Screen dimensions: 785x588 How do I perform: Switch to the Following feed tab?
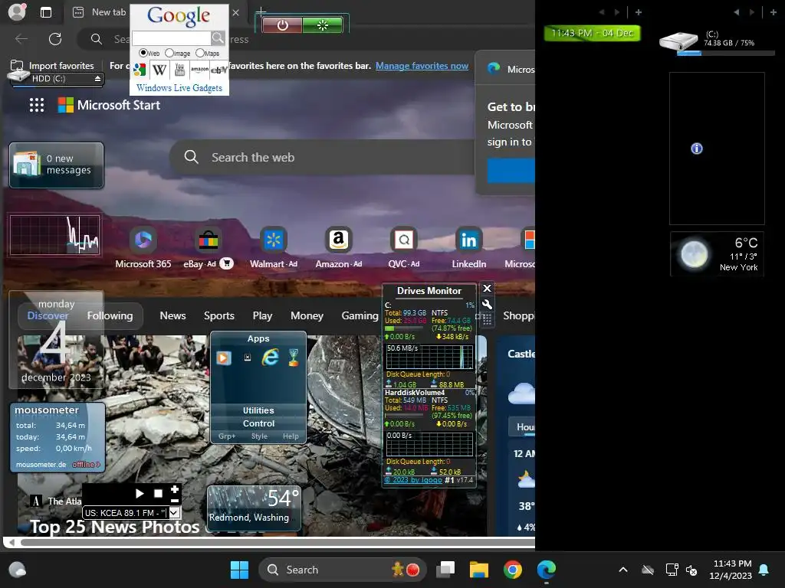[x=110, y=315]
